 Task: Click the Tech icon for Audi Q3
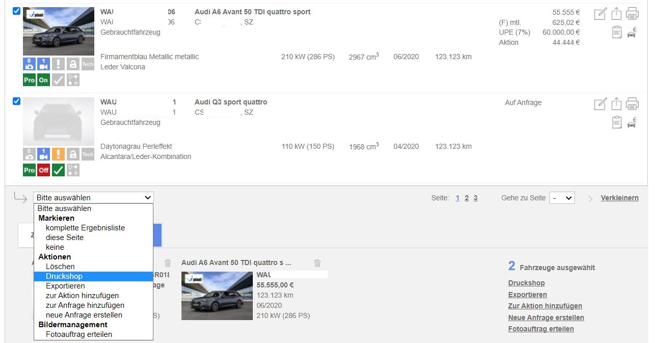[88, 154]
